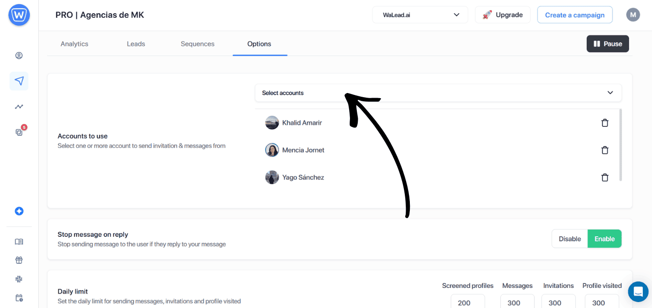Click the WaLead logo icon

pyautogui.click(x=19, y=15)
